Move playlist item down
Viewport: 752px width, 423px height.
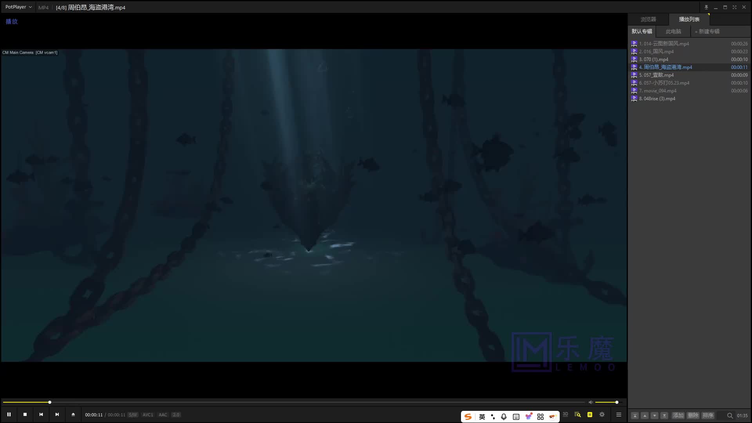point(654,416)
